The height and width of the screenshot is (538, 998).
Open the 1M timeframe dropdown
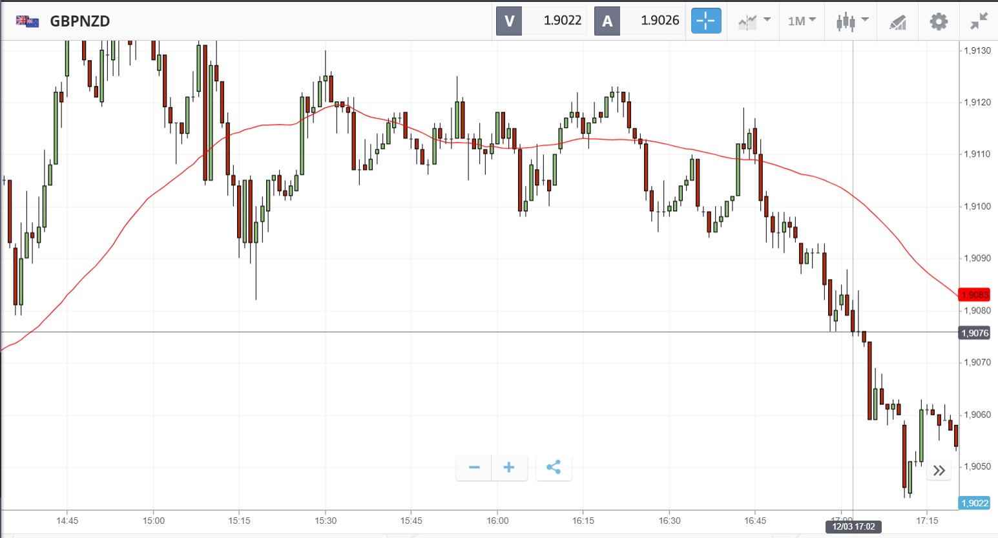click(802, 21)
